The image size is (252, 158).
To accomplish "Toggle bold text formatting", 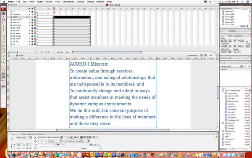I will [75, 137].
